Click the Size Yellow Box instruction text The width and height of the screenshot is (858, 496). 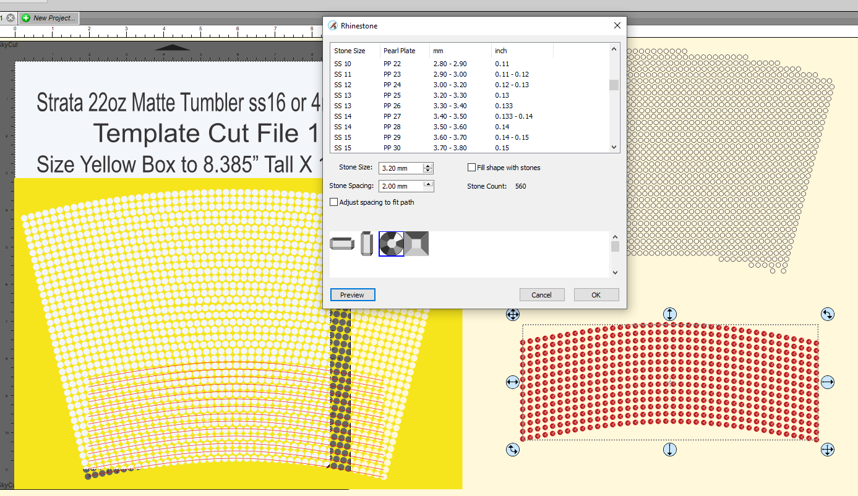(x=180, y=164)
